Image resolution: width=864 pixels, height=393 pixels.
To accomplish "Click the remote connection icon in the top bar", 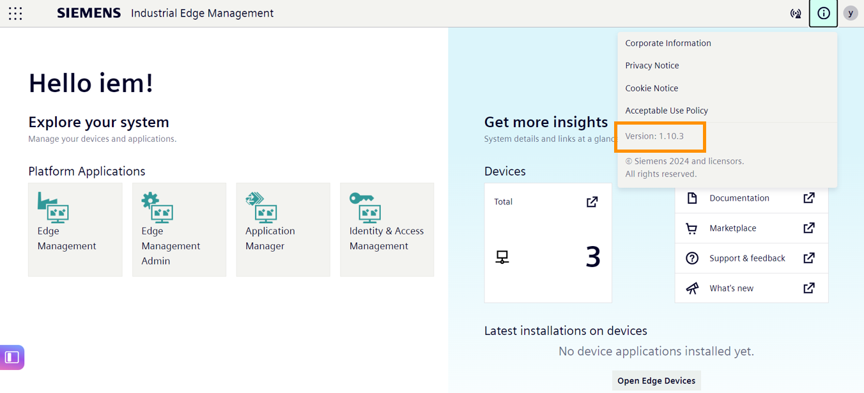I will pos(796,13).
